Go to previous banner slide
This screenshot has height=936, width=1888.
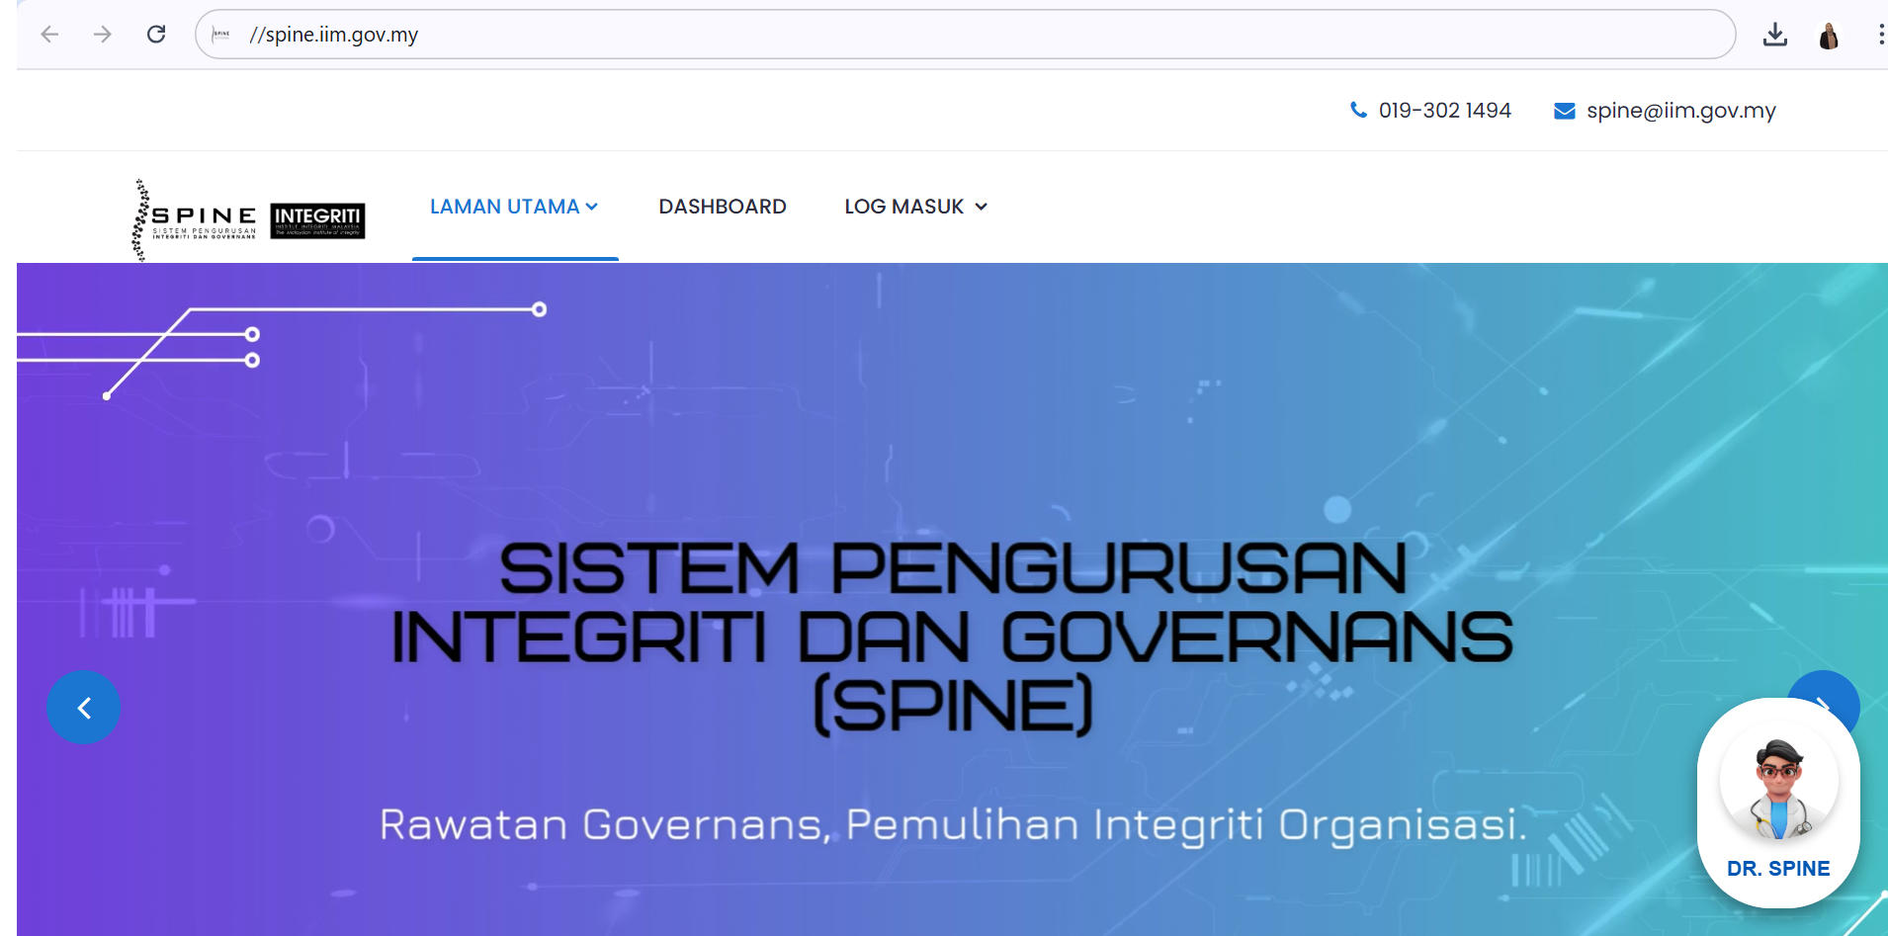pos(84,708)
